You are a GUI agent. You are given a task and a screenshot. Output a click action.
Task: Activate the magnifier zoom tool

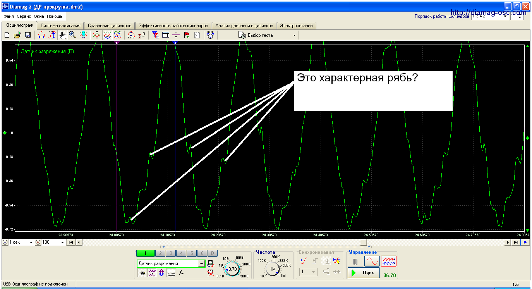click(x=72, y=35)
